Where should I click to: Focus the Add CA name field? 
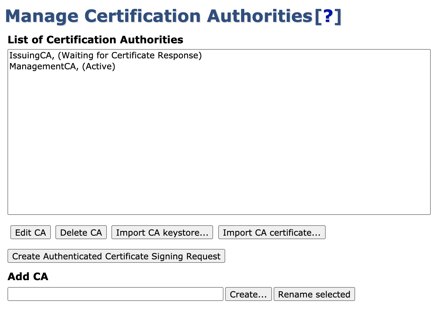(115, 294)
